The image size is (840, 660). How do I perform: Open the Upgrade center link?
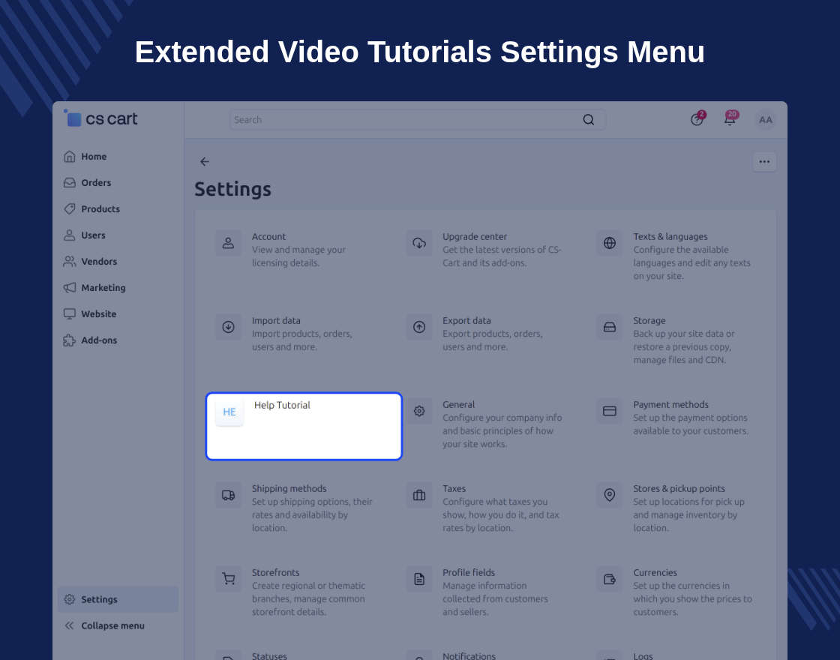(475, 237)
